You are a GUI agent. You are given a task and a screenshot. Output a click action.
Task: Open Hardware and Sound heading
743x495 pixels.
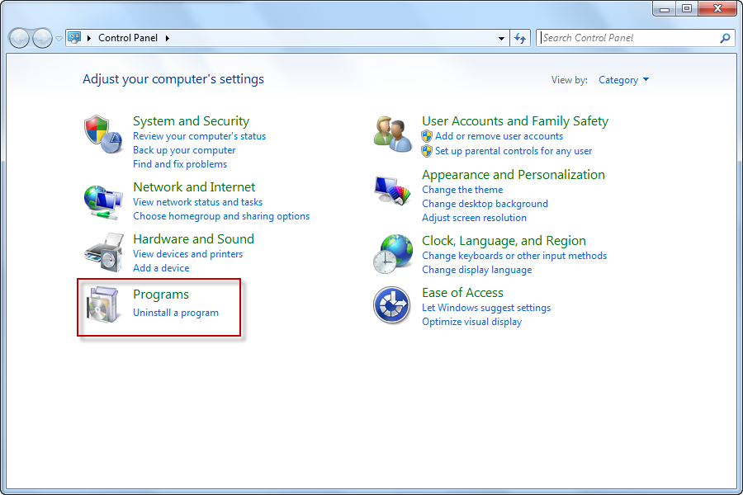click(x=193, y=239)
